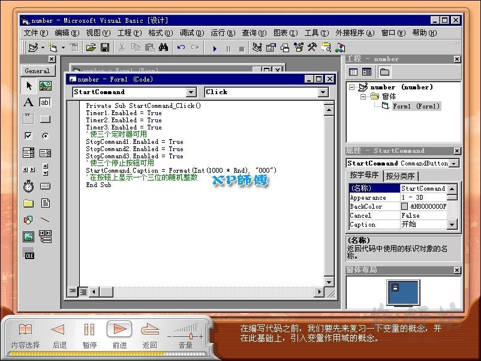Click the 返回 return button
The height and width of the screenshot is (361, 481).
150,336
